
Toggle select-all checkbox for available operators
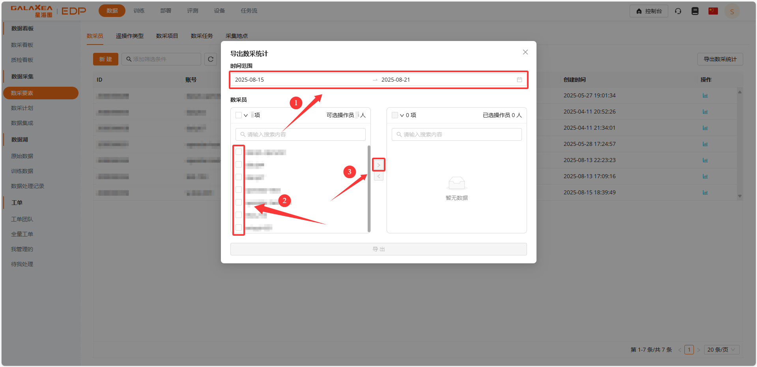238,115
